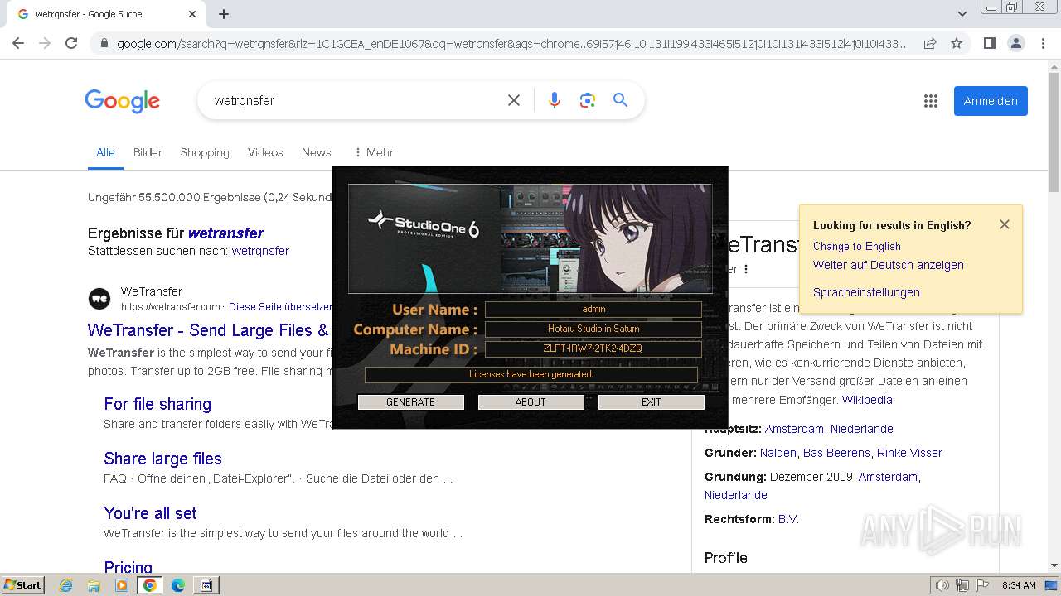The height and width of the screenshot is (596, 1061).
Task: Open the Wikipedia link in knowledge panel
Action: point(867,400)
